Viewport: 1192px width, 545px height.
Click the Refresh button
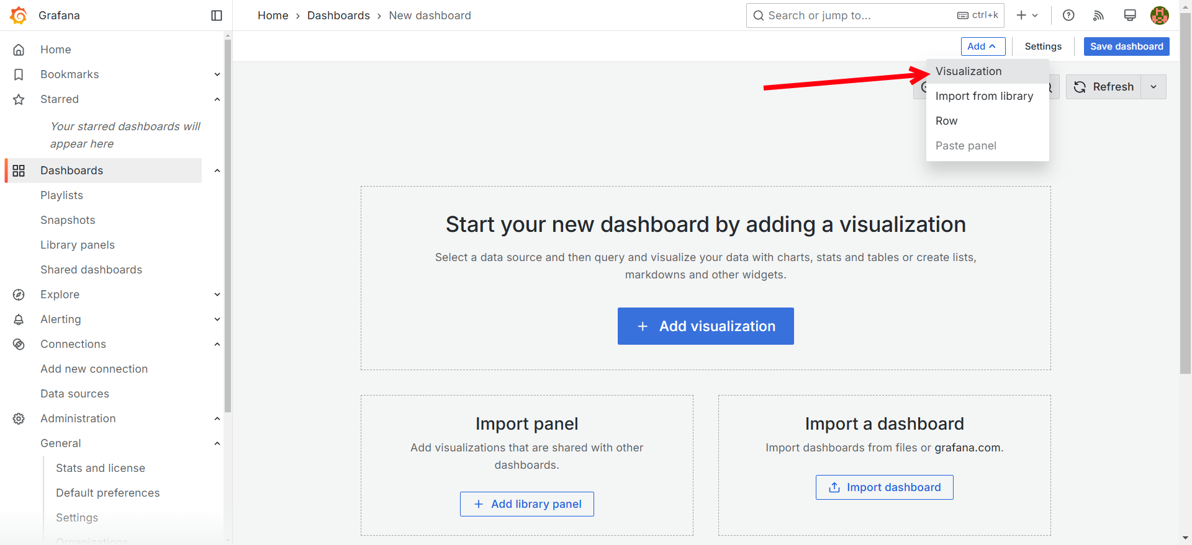click(1103, 87)
